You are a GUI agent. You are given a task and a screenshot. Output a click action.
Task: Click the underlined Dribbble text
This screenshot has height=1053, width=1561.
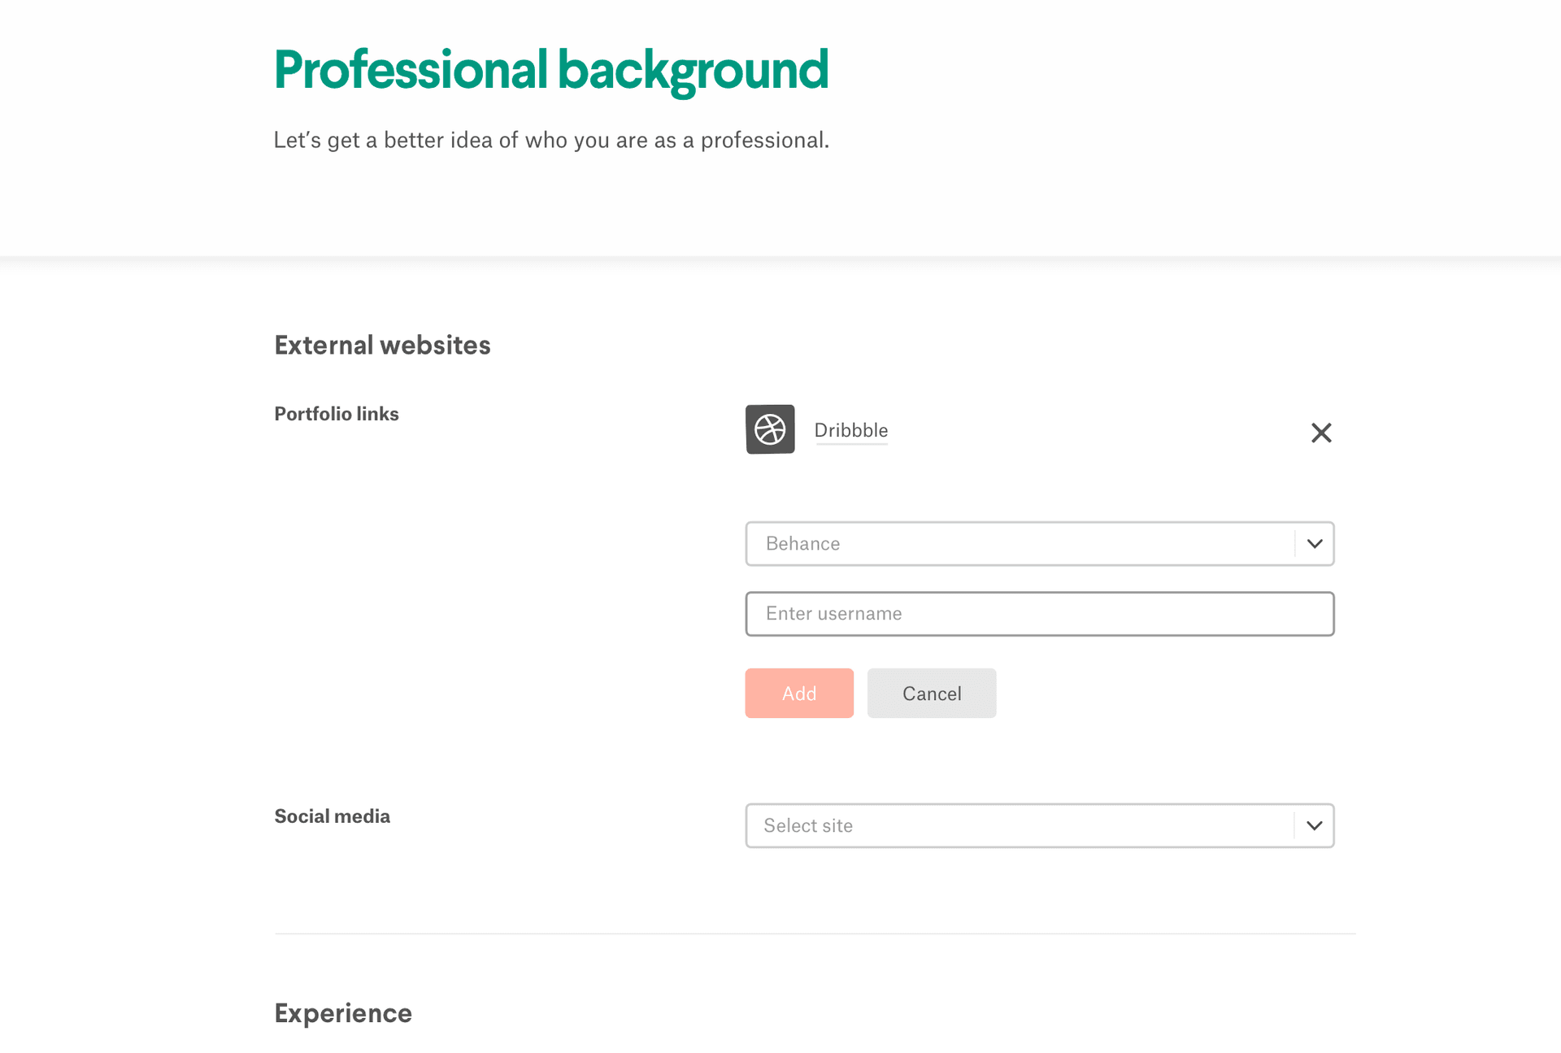(x=850, y=430)
